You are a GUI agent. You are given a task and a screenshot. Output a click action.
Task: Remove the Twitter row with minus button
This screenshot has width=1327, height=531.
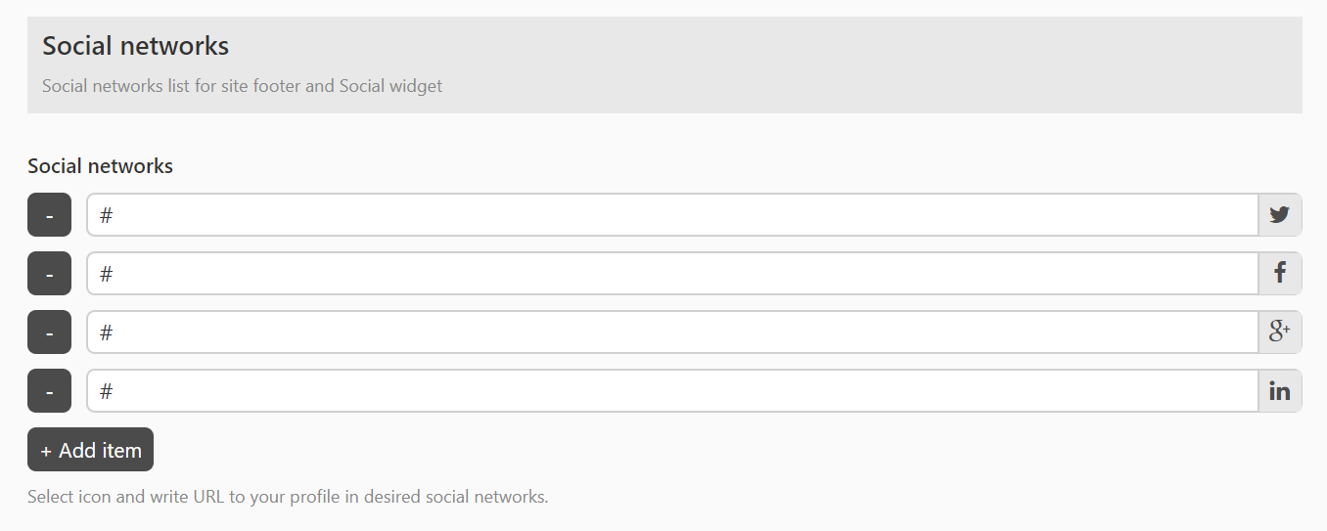click(49, 215)
